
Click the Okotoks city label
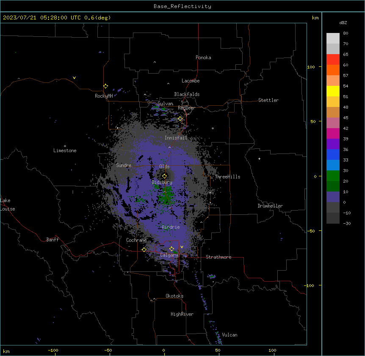[x=174, y=296]
